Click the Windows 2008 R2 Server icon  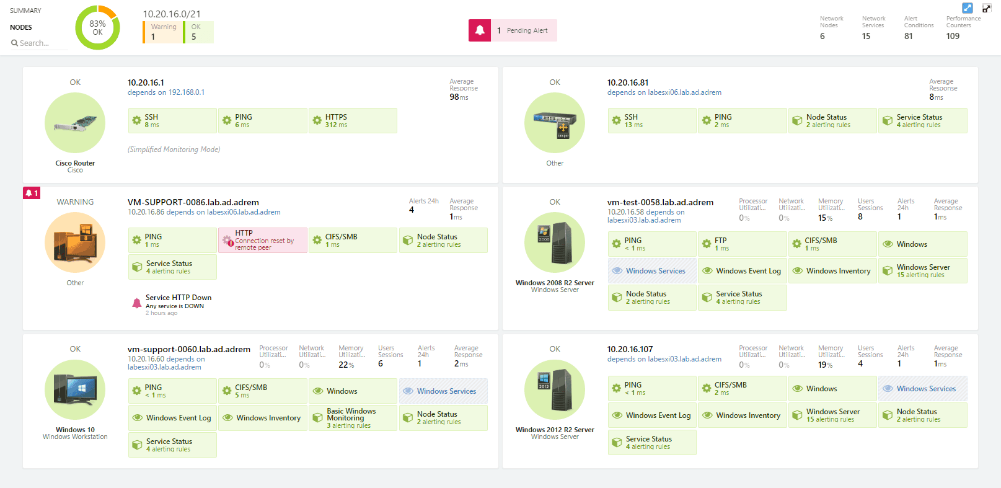[x=555, y=242]
